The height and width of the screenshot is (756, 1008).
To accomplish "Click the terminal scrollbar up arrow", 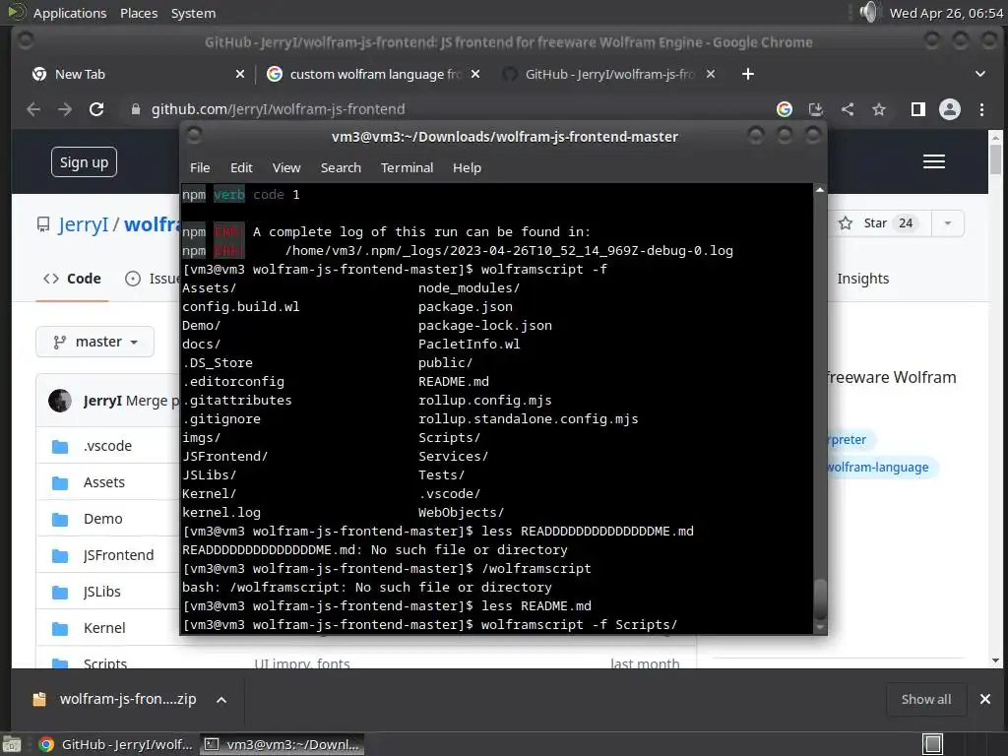I will [x=820, y=190].
